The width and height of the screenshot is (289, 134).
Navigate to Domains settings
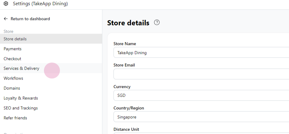tap(51, 88)
